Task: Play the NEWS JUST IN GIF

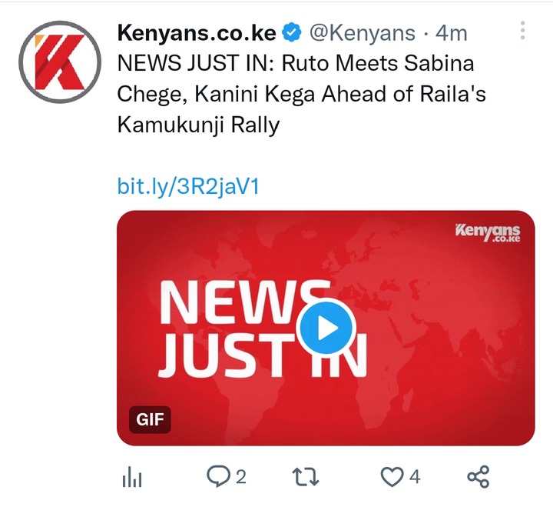Action: (326, 328)
